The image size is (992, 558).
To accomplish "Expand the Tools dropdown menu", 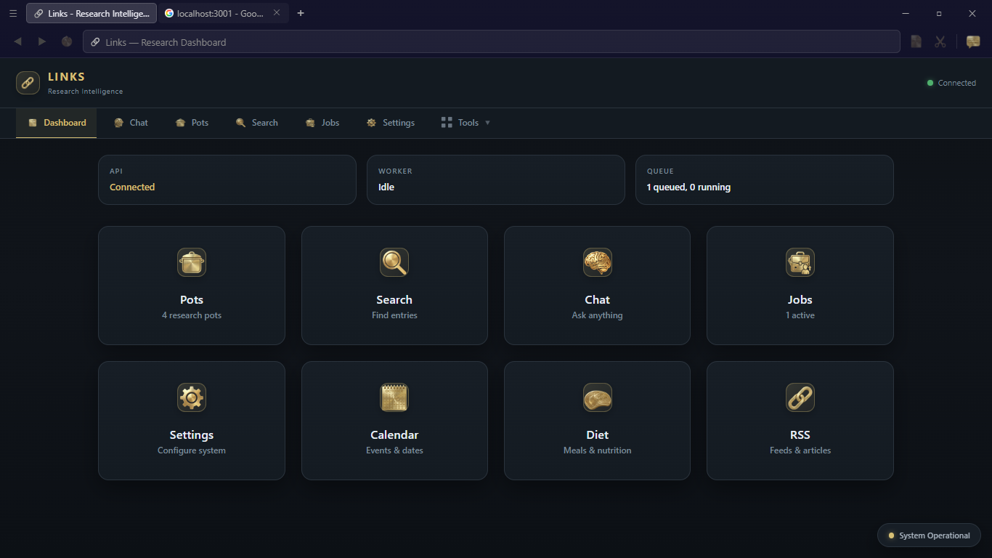I will click(465, 122).
